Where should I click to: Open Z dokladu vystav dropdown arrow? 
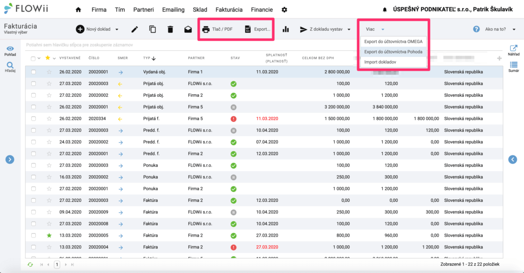tap(349, 29)
